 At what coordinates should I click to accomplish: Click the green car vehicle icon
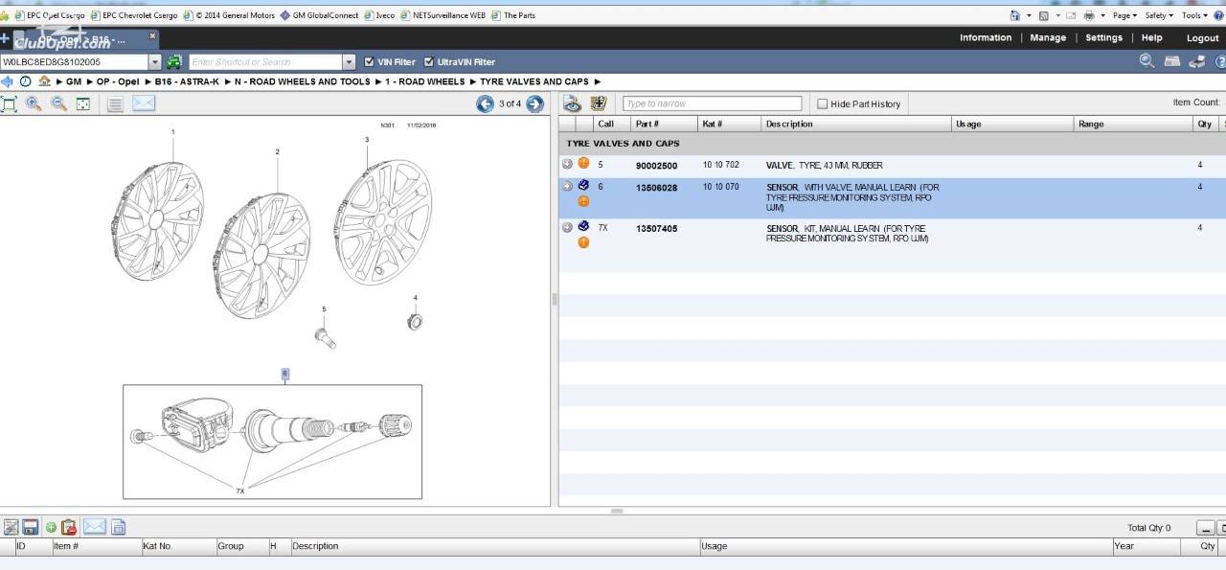174,62
